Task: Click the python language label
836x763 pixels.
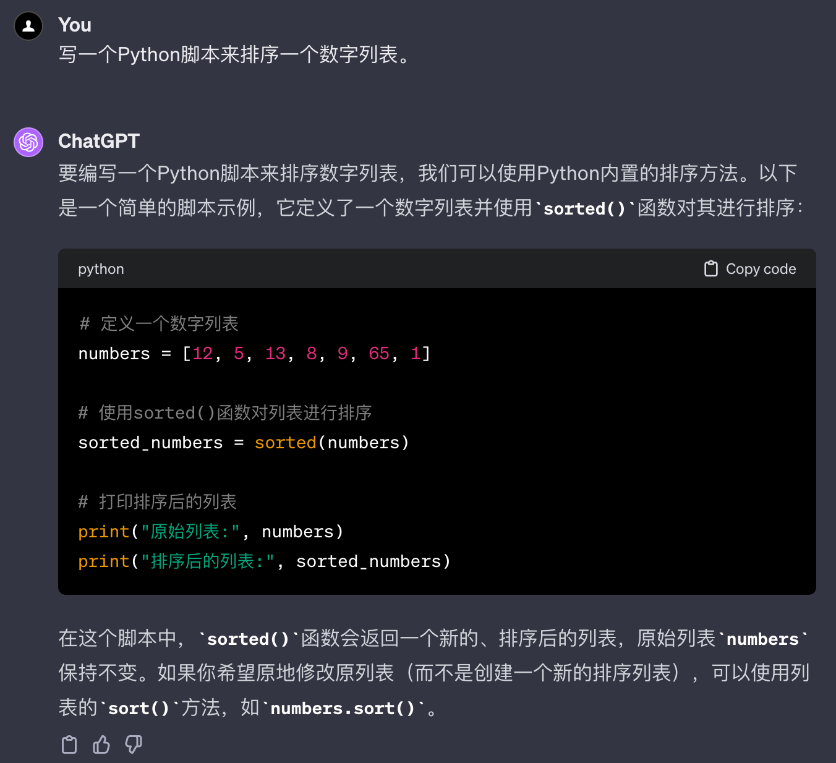Action: [101, 270]
